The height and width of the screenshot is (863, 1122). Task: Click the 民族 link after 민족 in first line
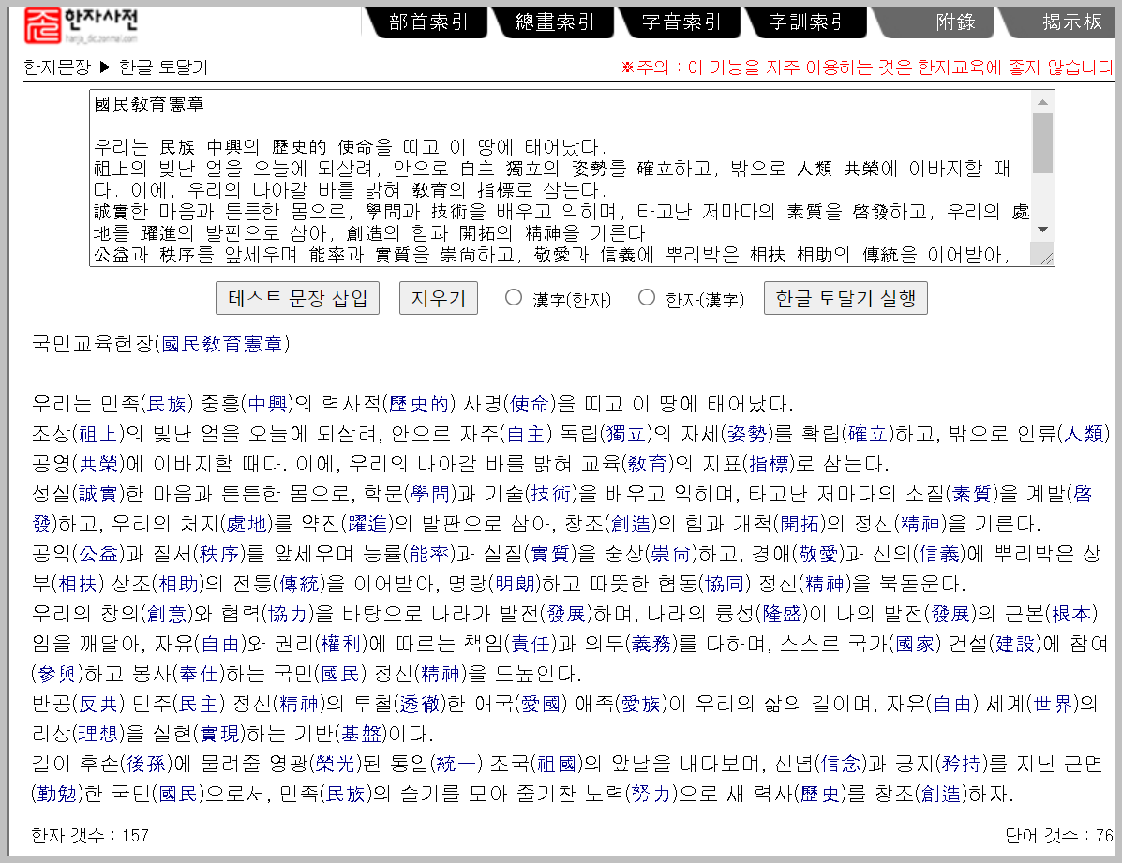pyautogui.click(x=166, y=404)
